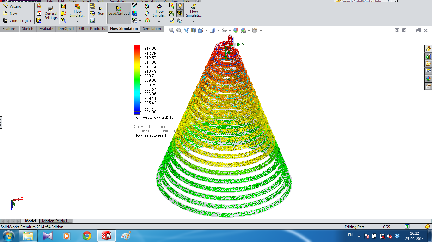Click Run to start the solver
The width and height of the screenshot is (432, 242).
click(101, 11)
